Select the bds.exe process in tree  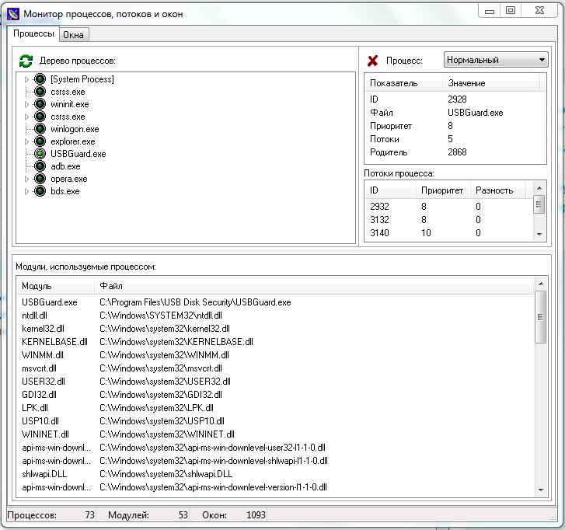pos(65,191)
